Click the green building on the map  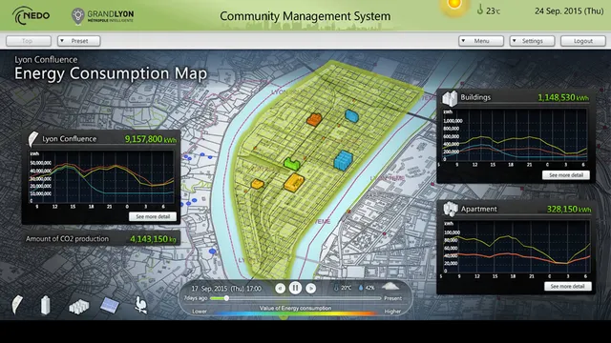(x=292, y=163)
